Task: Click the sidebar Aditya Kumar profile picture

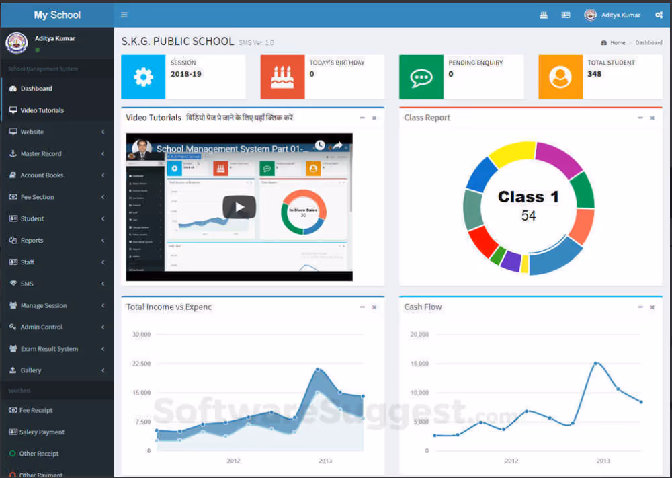Action: 16,43
